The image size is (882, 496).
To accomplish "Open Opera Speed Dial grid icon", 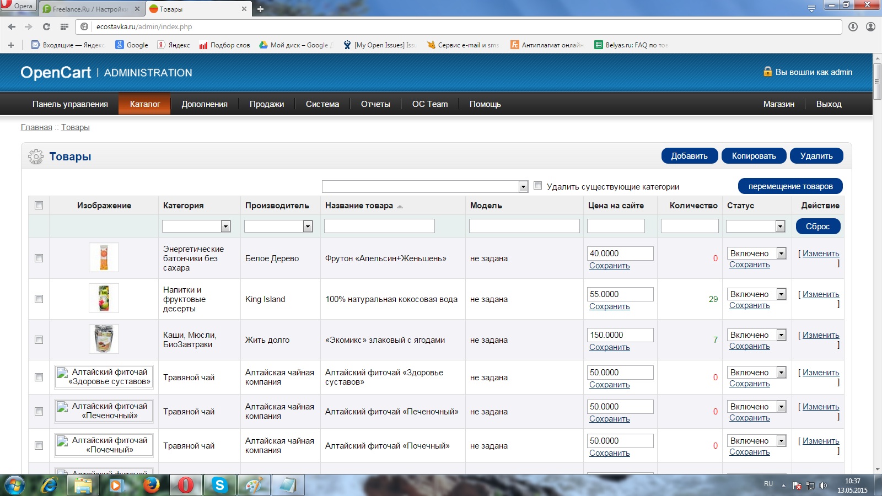I will [x=64, y=26].
